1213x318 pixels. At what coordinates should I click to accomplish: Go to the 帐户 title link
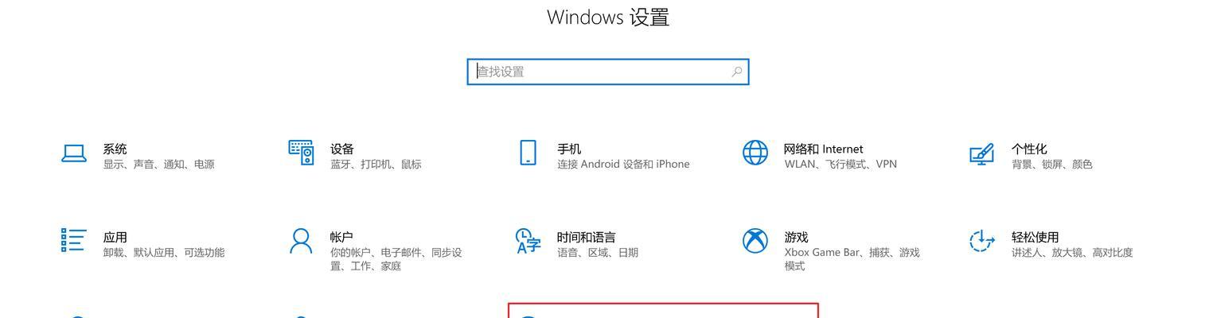(x=341, y=237)
